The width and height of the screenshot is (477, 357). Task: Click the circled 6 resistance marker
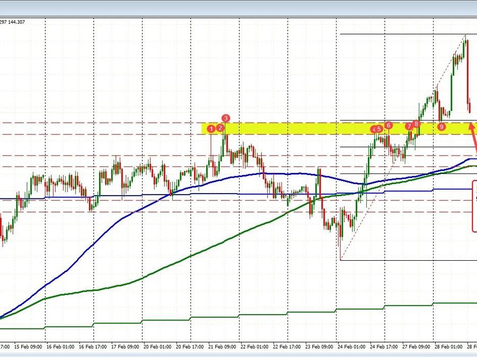(388, 125)
